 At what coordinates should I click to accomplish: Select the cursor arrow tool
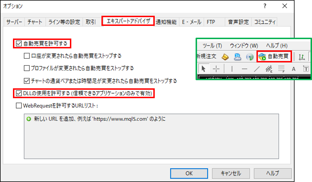coord(203,69)
